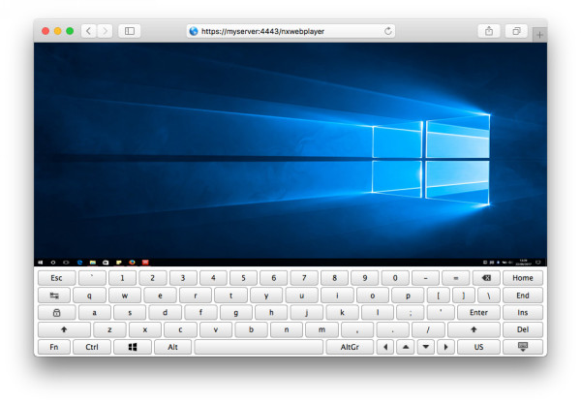
Task: Open the Store icon in remote taskbar
Action: (x=106, y=263)
